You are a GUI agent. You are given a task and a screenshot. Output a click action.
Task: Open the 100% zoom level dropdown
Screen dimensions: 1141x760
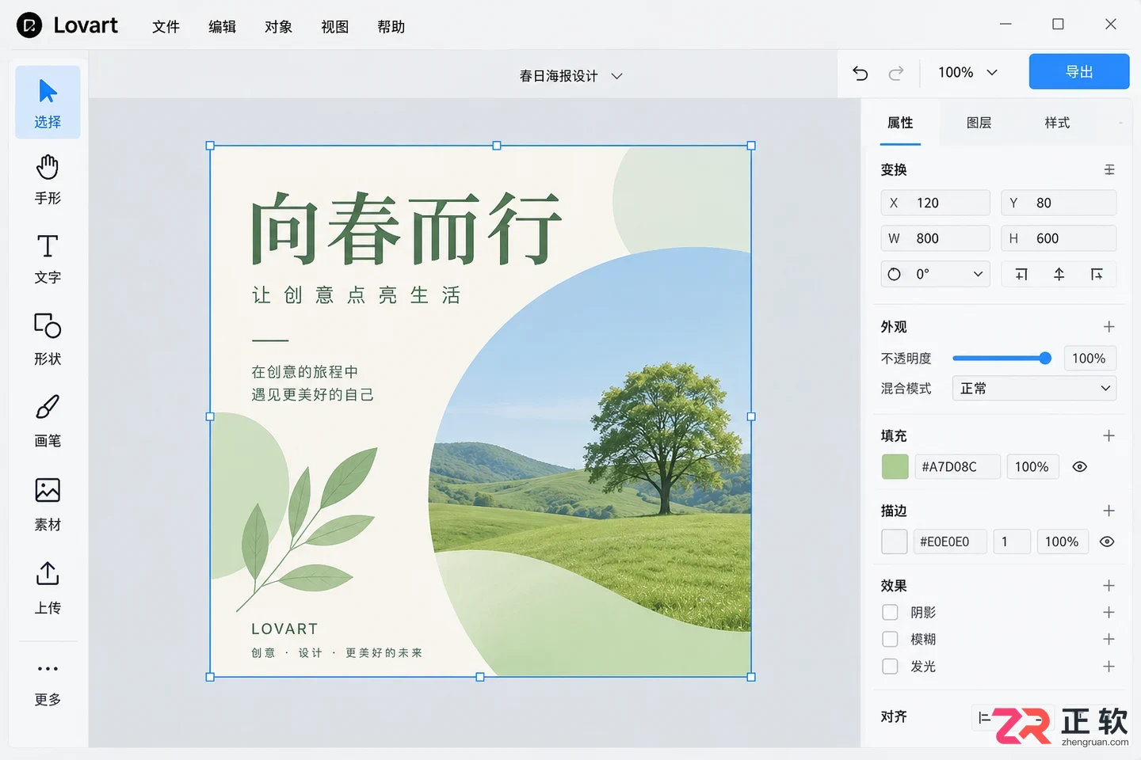[x=967, y=73]
